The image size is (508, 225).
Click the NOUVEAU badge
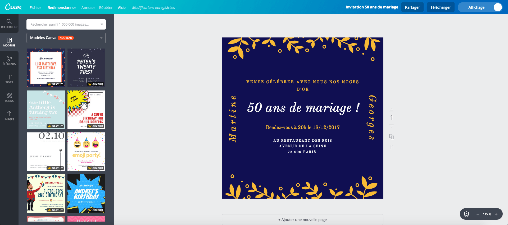(66, 38)
